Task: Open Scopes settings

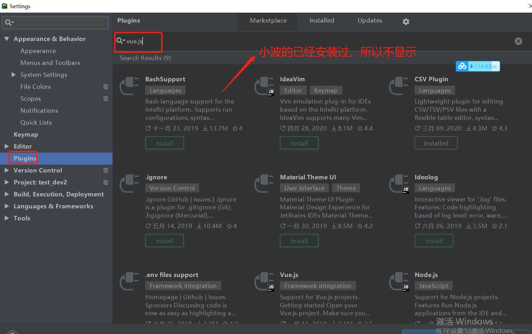Action: (x=30, y=99)
